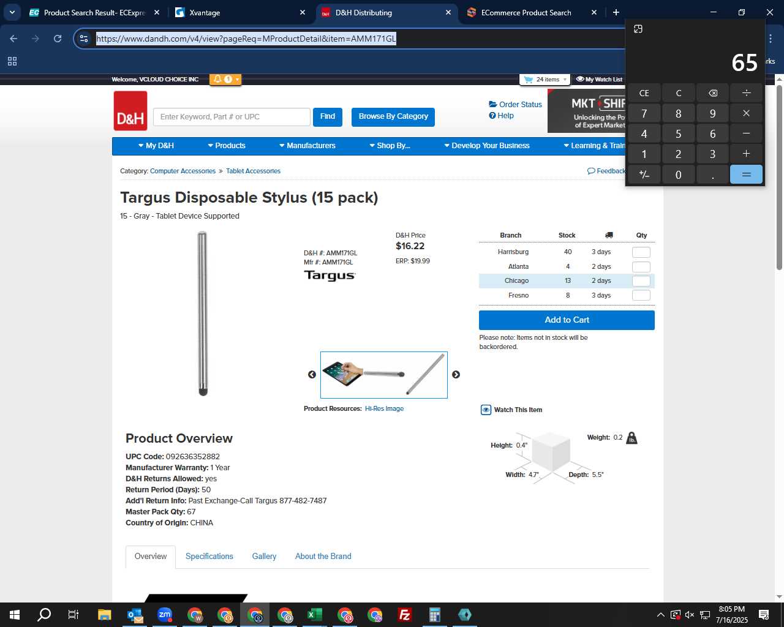Expand the Products menu
This screenshot has width=784, height=627.
(227, 146)
